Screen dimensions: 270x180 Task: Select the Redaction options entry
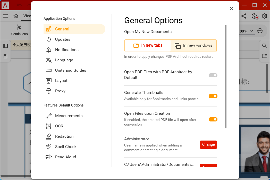64,136
